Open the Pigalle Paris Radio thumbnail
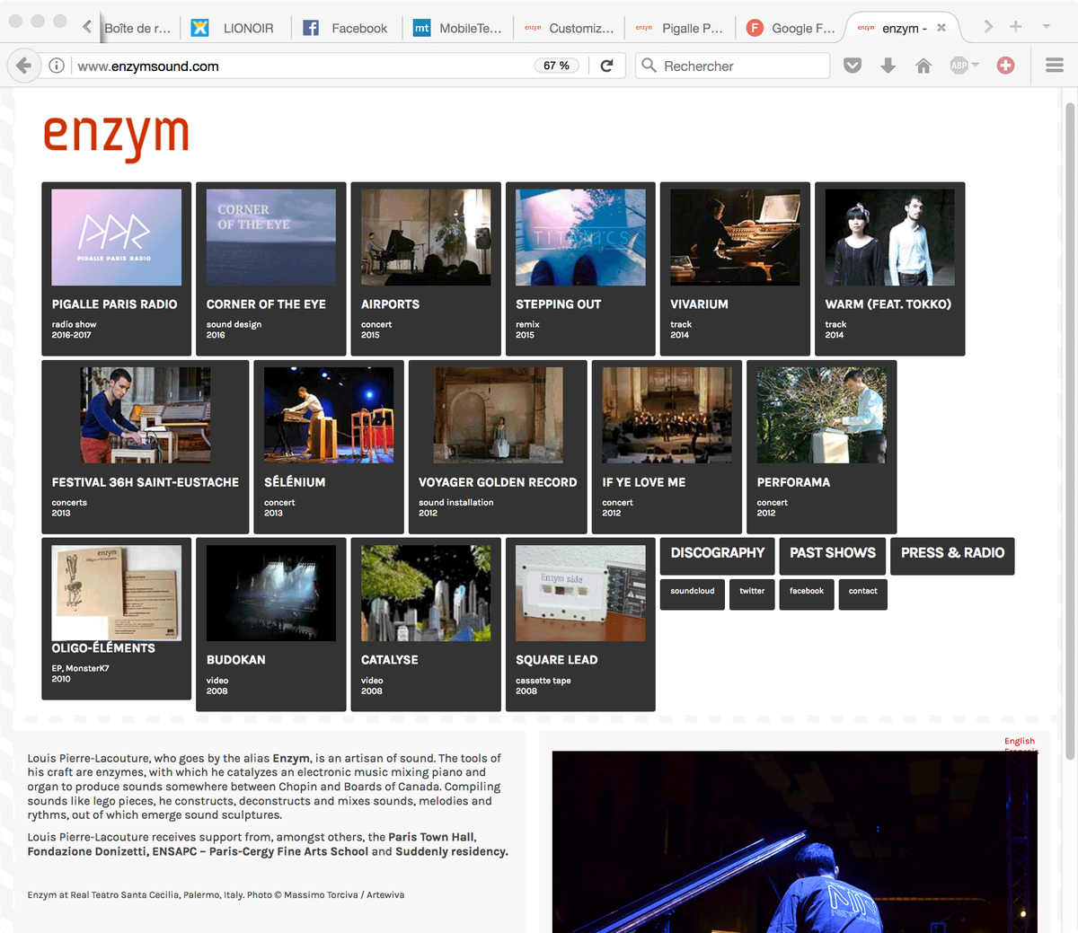Image resolution: width=1078 pixels, height=933 pixels. tap(117, 237)
